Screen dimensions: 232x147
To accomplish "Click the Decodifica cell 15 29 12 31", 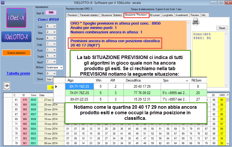I will click(x=142, y=99).
